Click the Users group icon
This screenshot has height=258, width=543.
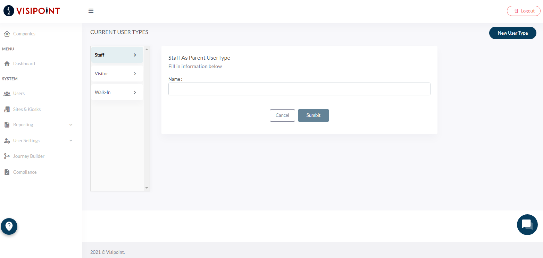click(x=7, y=94)
